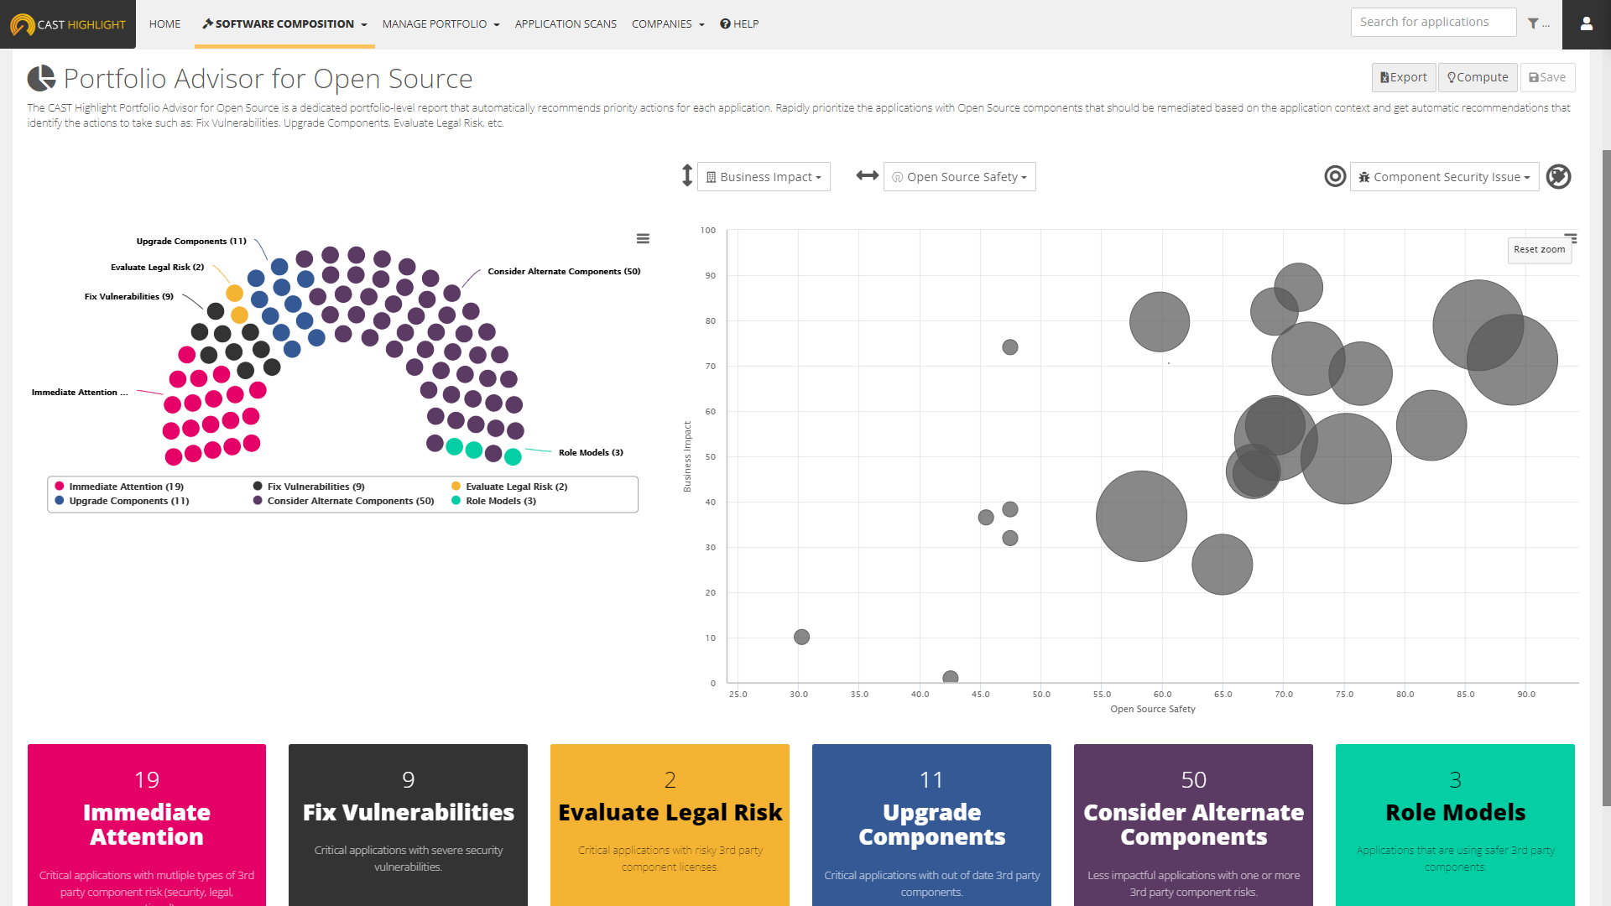1611x906 pixels.
Task: Toggle Role Models legend series
Action: coord(500,501)
